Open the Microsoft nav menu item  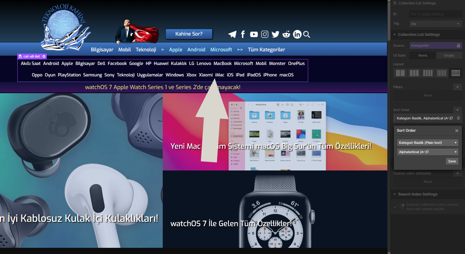[x=221, y=50]
